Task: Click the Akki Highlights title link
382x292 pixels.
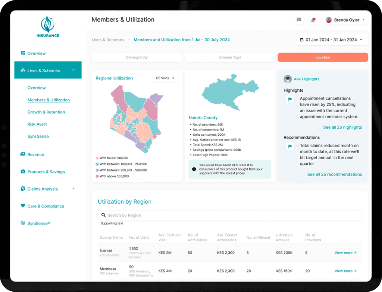Action: (307, 79)
